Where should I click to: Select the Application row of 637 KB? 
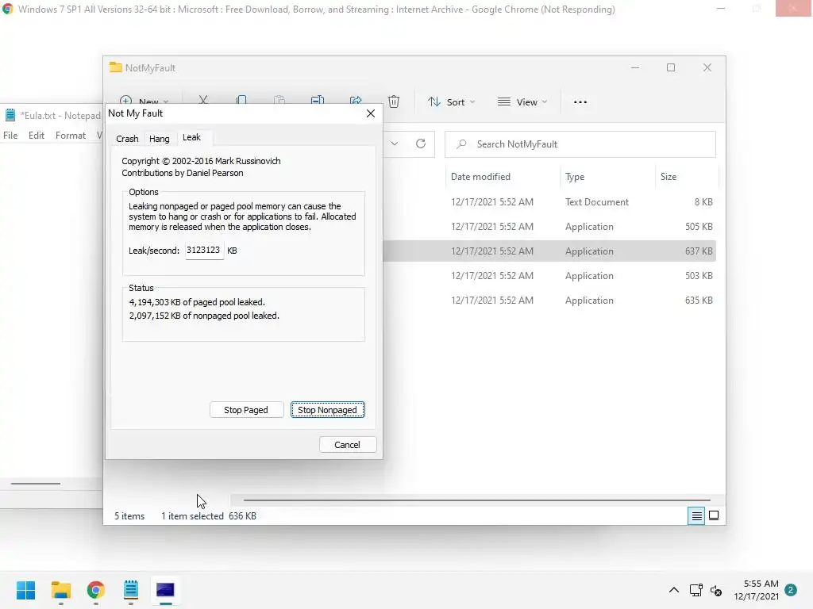point(549,251)
